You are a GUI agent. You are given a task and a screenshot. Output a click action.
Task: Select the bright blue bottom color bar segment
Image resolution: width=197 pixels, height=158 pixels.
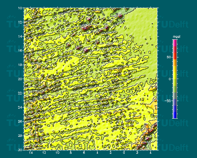pyautogui.click(x=175, y=115)
